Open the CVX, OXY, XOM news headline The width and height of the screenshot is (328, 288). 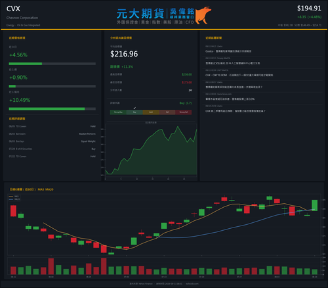tap(239, 75)
